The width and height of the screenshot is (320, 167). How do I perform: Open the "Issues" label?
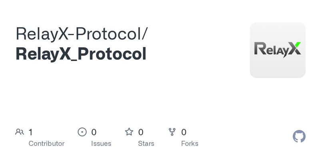click(x=101, y=143)
